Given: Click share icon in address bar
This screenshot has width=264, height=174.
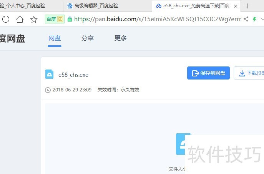Looking at the screenshot, I should pyautogui.click(x=246, y=19).
